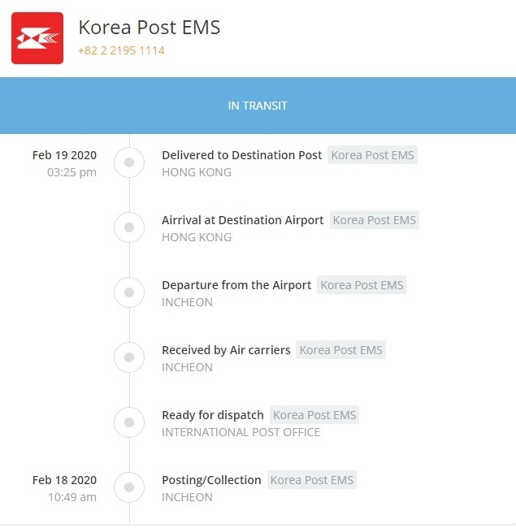
Task: Click the red Korea Post EMS logo
Action: tap(37, 38)
